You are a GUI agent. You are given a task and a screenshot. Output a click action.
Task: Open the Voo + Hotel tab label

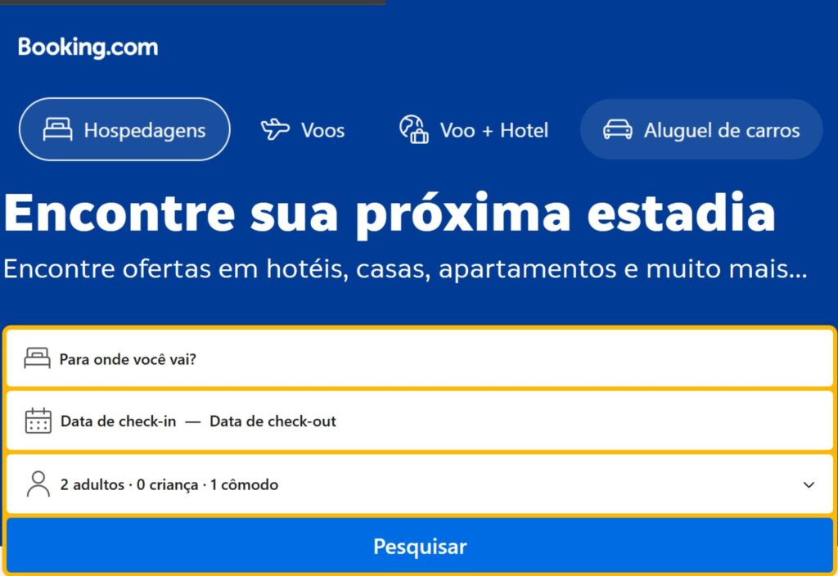pos(493,130)
